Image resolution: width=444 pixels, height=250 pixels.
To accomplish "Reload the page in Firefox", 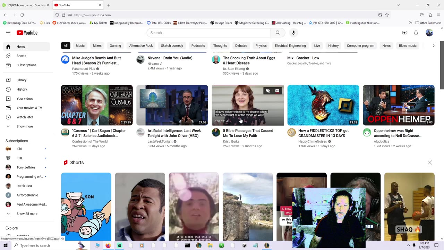I will 22,15.
